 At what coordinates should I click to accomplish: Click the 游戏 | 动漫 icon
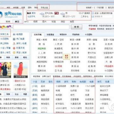(x=14, y=43)
